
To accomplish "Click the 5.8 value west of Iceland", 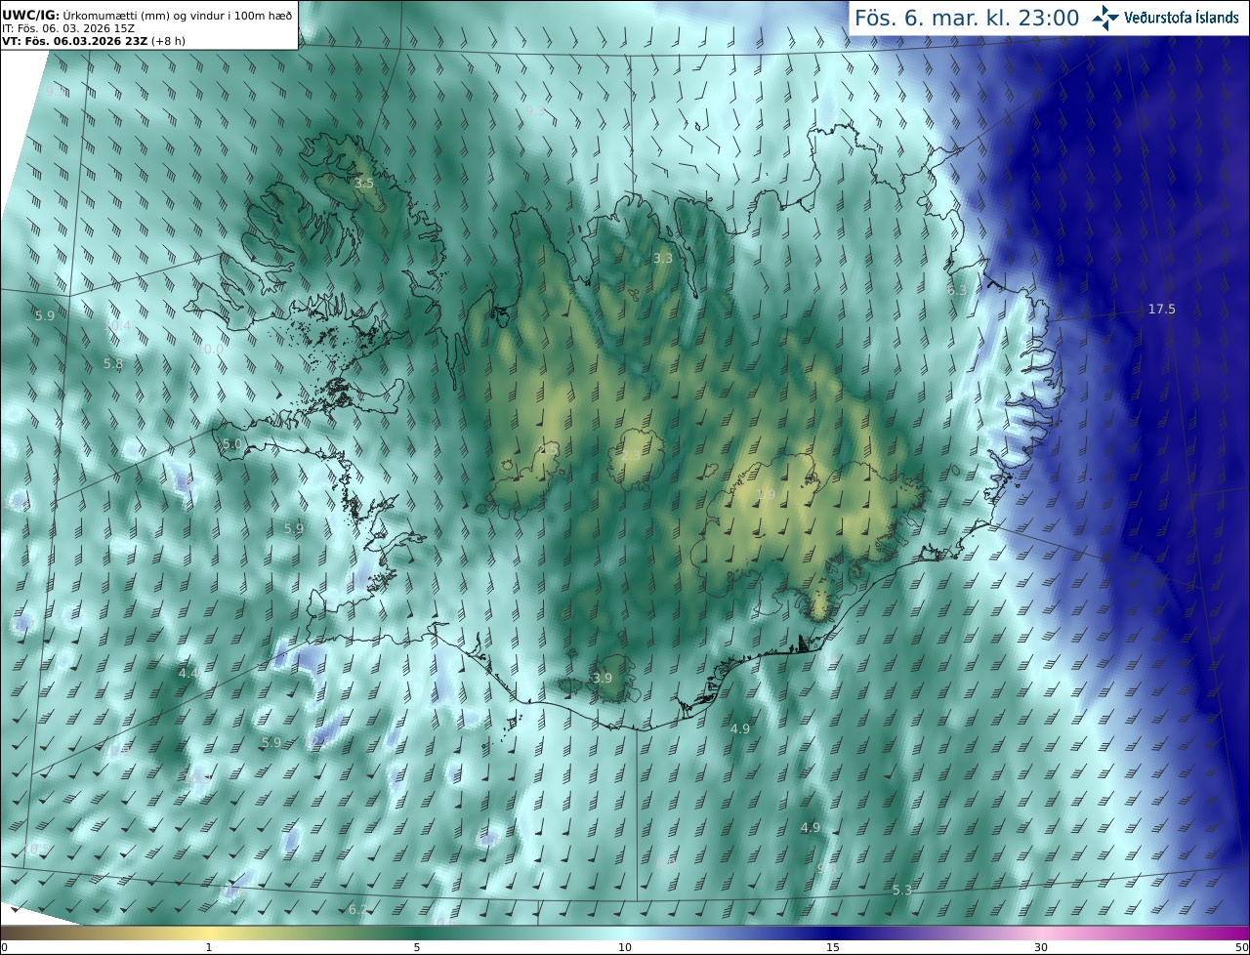I will pos(113,364).
